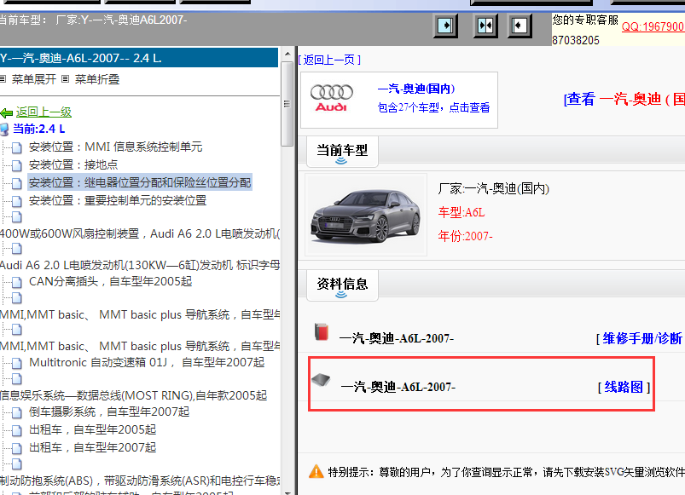Open 安装位置:MMI 信息系统控制单元
The image size is (685, 495).
(115, 147)
